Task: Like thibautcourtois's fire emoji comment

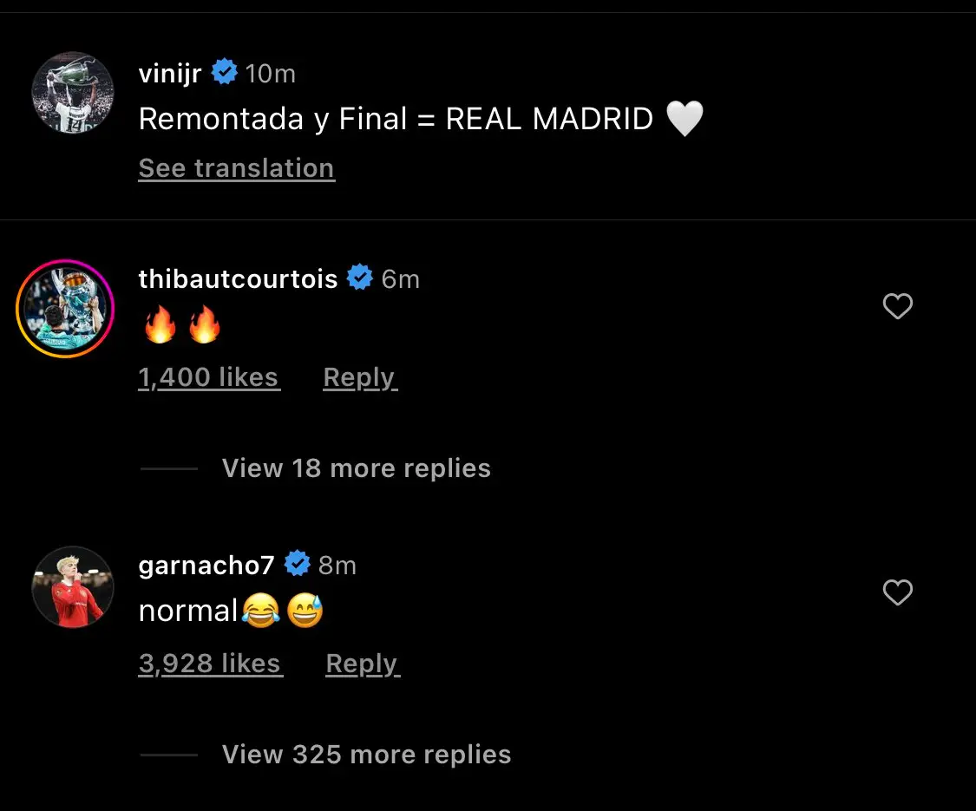Action: [x=897, y=306]
